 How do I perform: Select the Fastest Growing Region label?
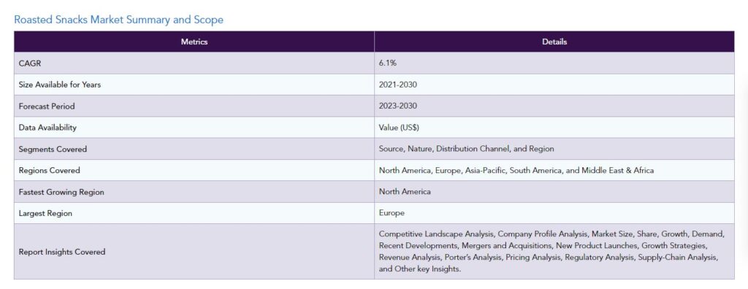(61, 192)
